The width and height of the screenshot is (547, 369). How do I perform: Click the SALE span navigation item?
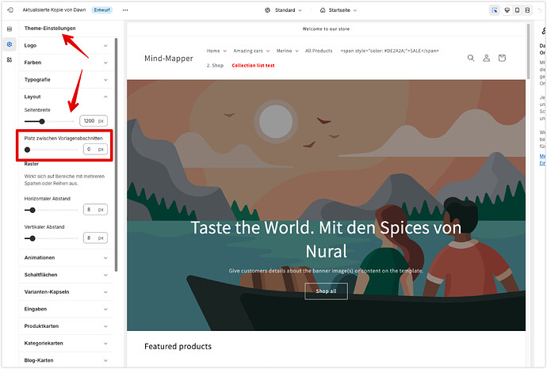[x=389, y=51]
